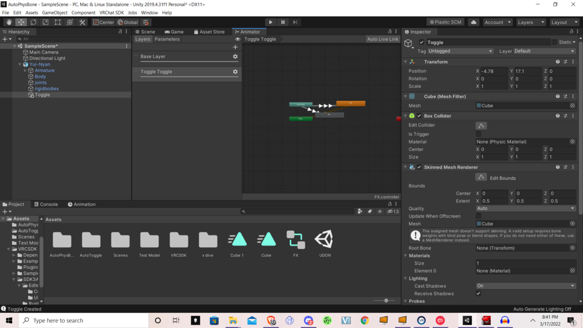583x328 pixels.
Task: Click the Project search field
Action: click(x=297, y=211)
